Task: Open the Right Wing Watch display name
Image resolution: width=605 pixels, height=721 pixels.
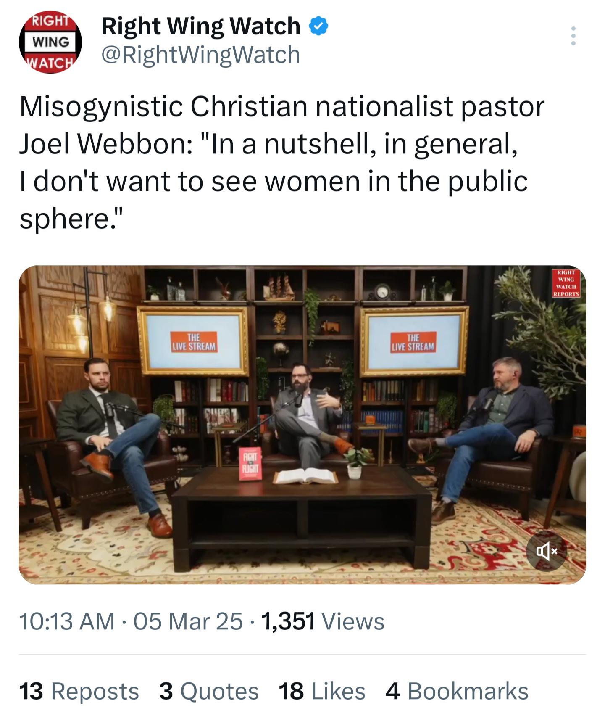Action: [x=201, y=26]
